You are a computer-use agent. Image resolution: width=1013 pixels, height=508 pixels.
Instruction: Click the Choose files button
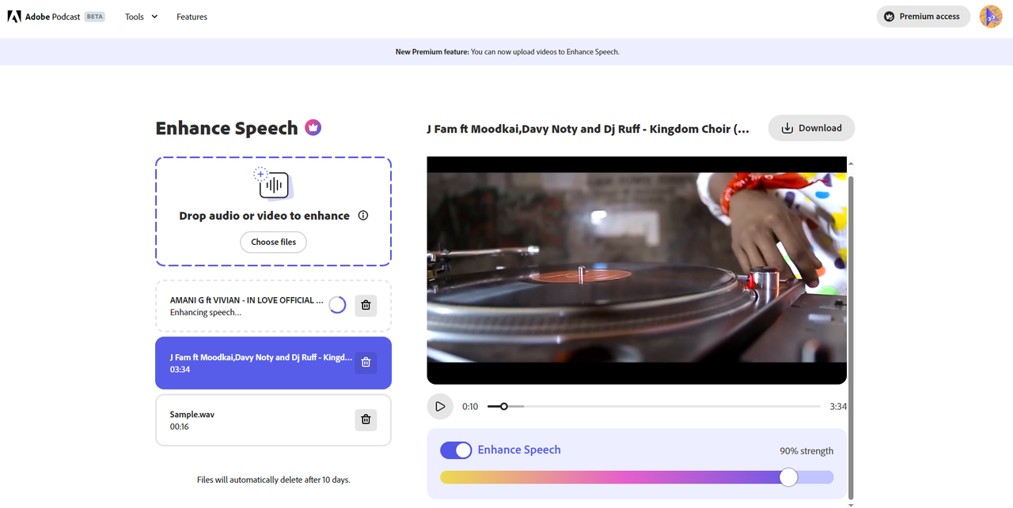[273, 242]
